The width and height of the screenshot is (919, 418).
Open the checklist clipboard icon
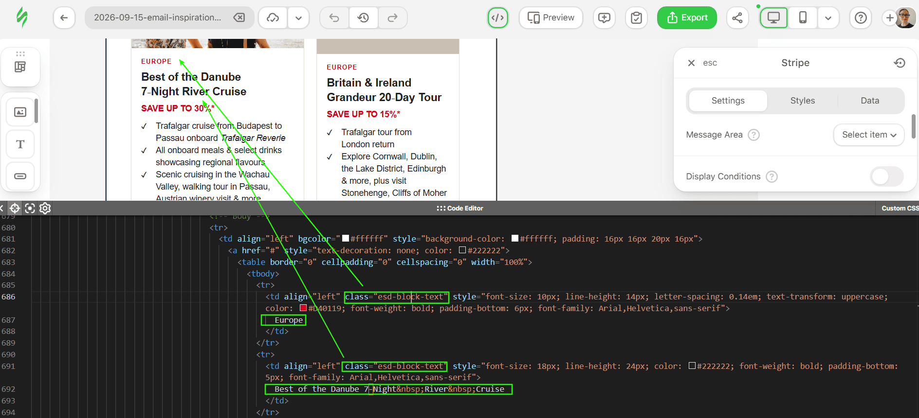(636, 18)
